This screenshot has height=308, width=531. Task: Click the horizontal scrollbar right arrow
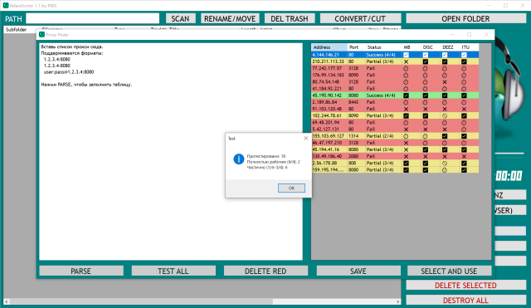tap(398, 301)
